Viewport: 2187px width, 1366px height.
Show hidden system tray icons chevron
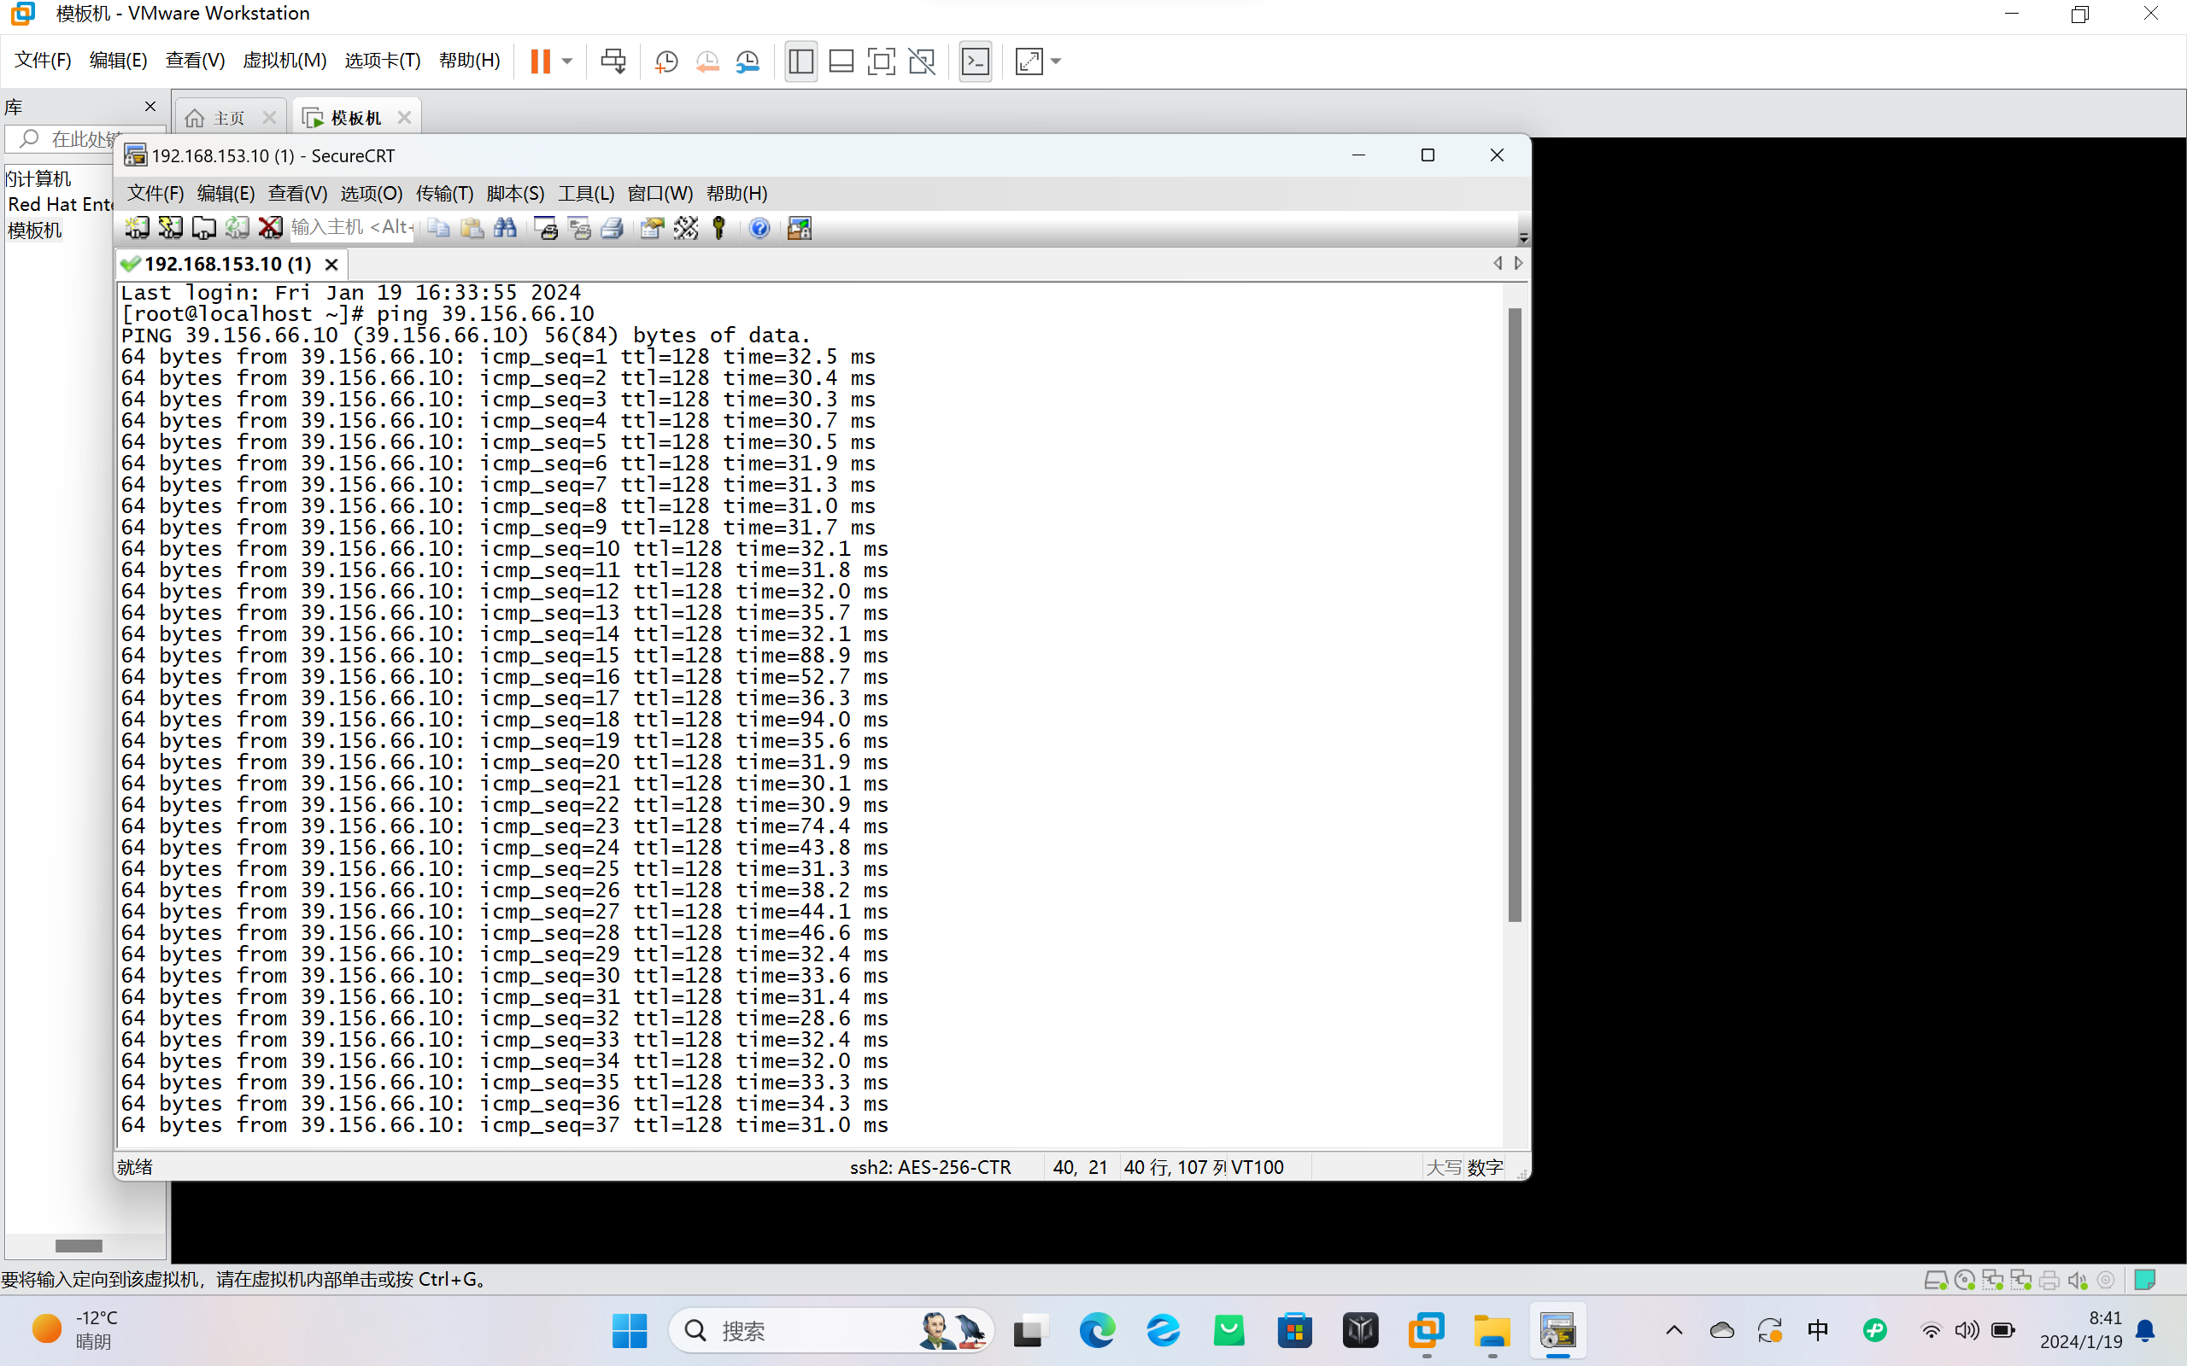click(1674, 1330)
